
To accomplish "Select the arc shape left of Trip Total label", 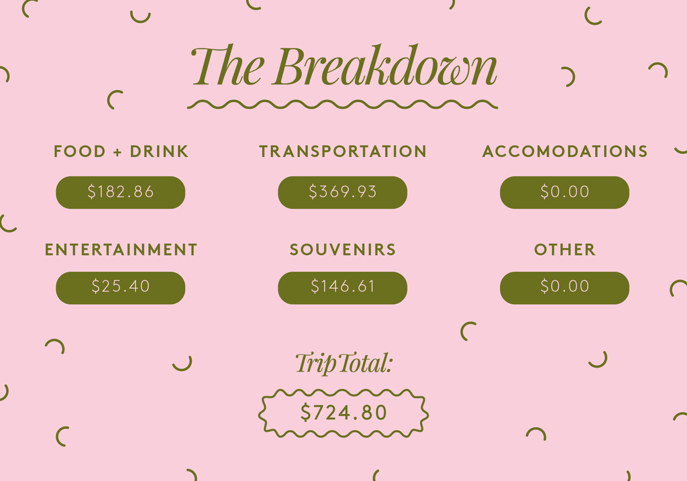I will click(x=182, y=363).
